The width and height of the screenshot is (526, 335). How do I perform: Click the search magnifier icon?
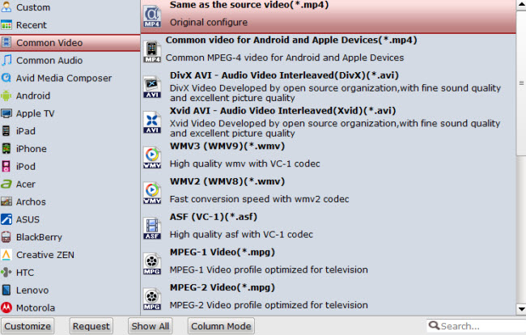pos(434,325)
